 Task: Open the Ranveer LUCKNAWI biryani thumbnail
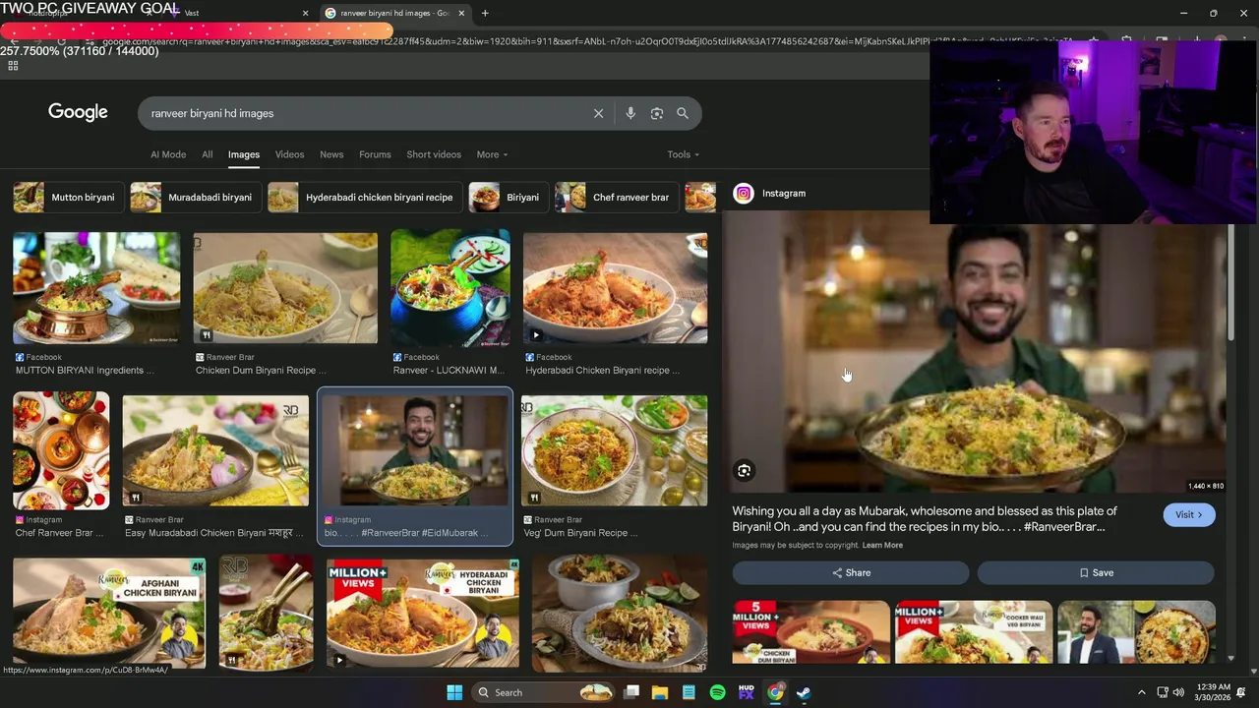point(450,288)
